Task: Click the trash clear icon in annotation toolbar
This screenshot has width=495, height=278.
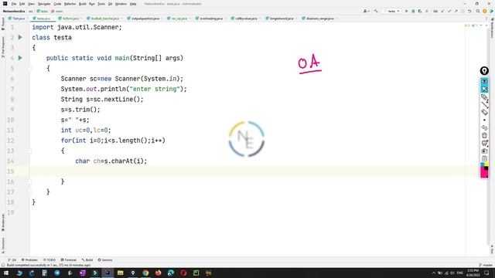Action: coord(484,135)
